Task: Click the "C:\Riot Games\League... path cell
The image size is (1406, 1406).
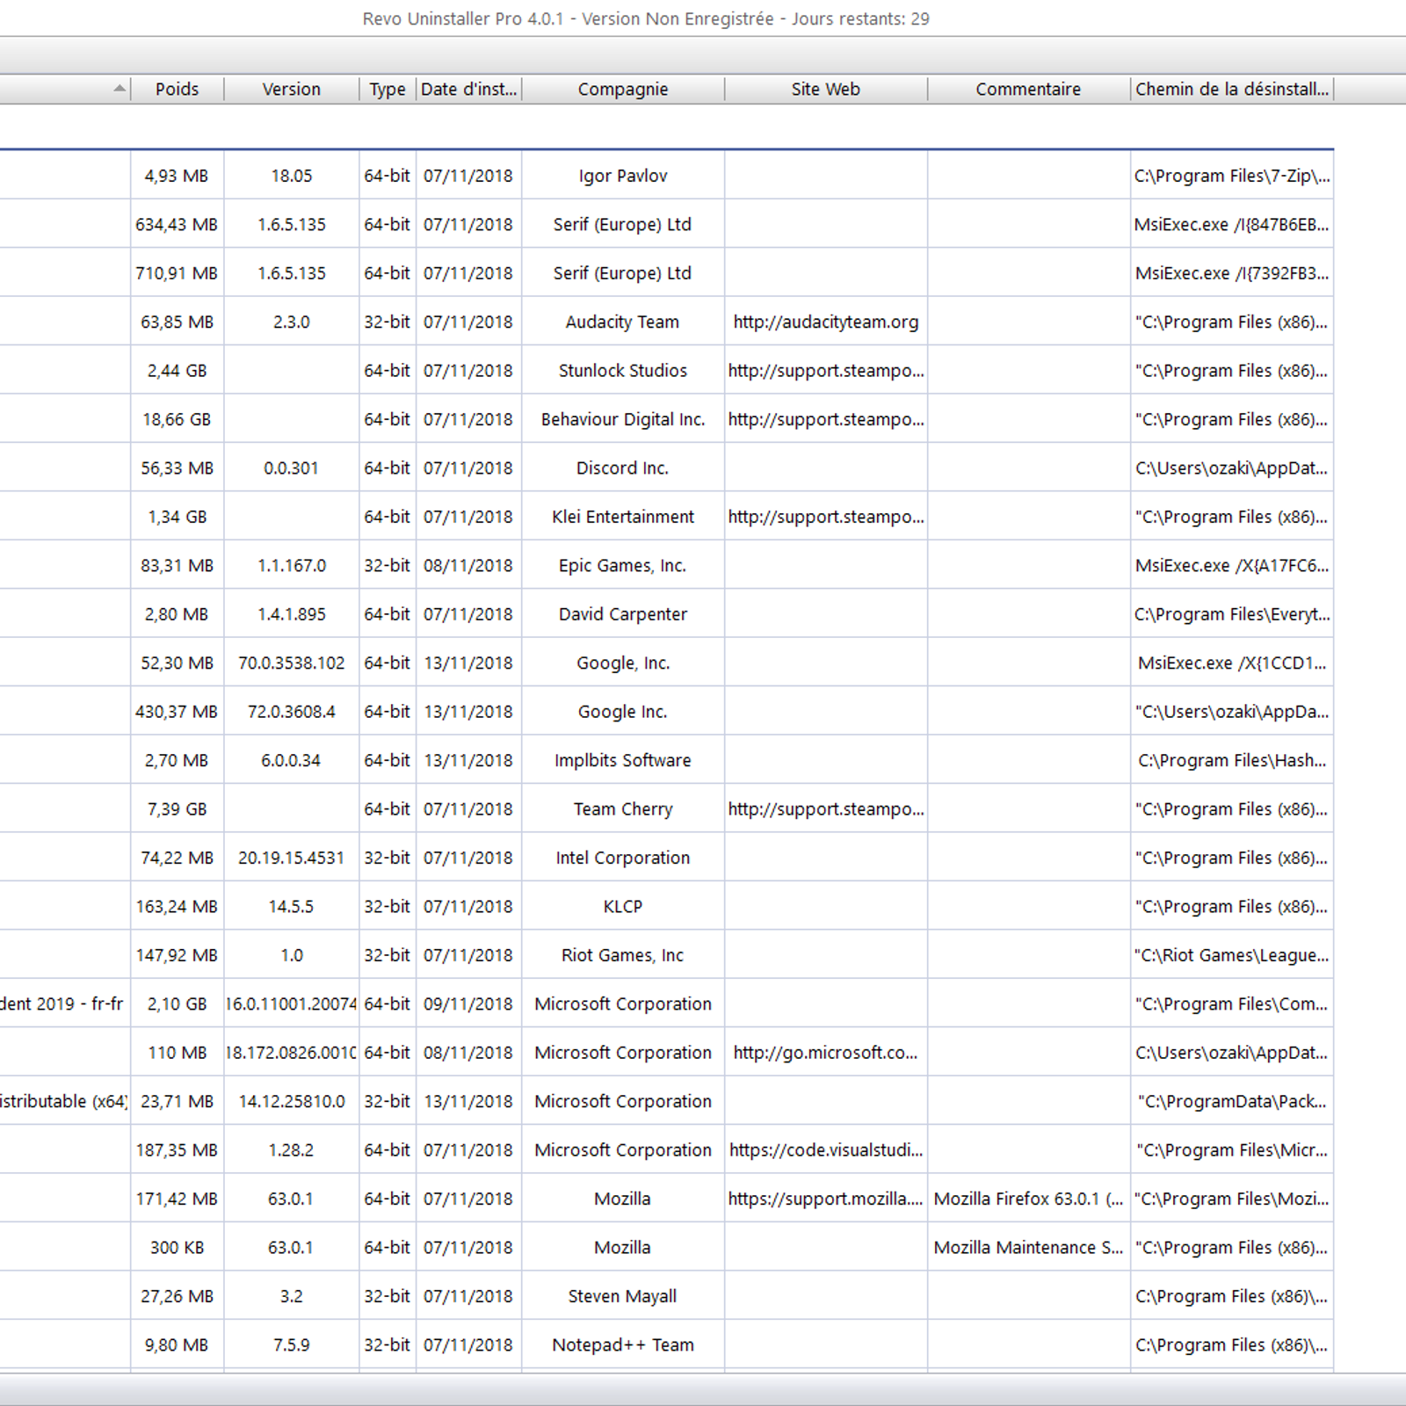Action: click(x=1232, y=955)
